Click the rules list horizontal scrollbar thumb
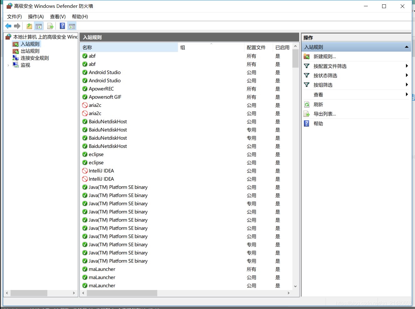Viewport: 415px width, 309px height. point(122,293)
